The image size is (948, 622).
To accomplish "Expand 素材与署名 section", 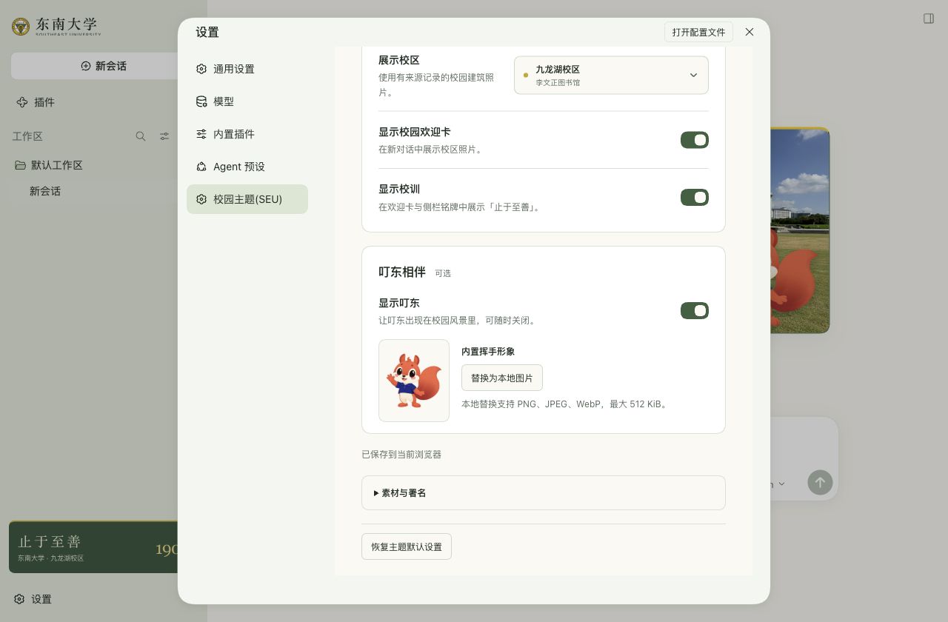I will click(x=544, y=492).
